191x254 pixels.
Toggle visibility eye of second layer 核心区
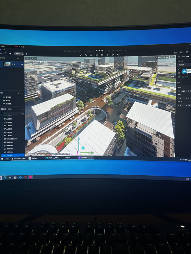coord(4,100)
